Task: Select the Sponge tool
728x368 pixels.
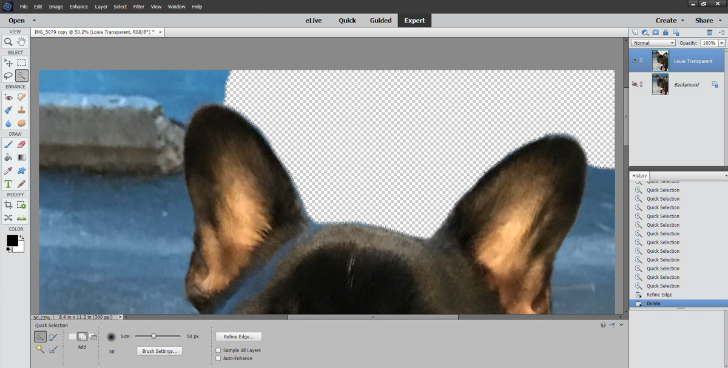Action: click(x=22, y=123)
